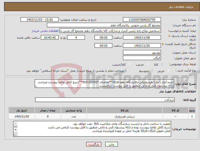Click the buyer organization name field

104,25
